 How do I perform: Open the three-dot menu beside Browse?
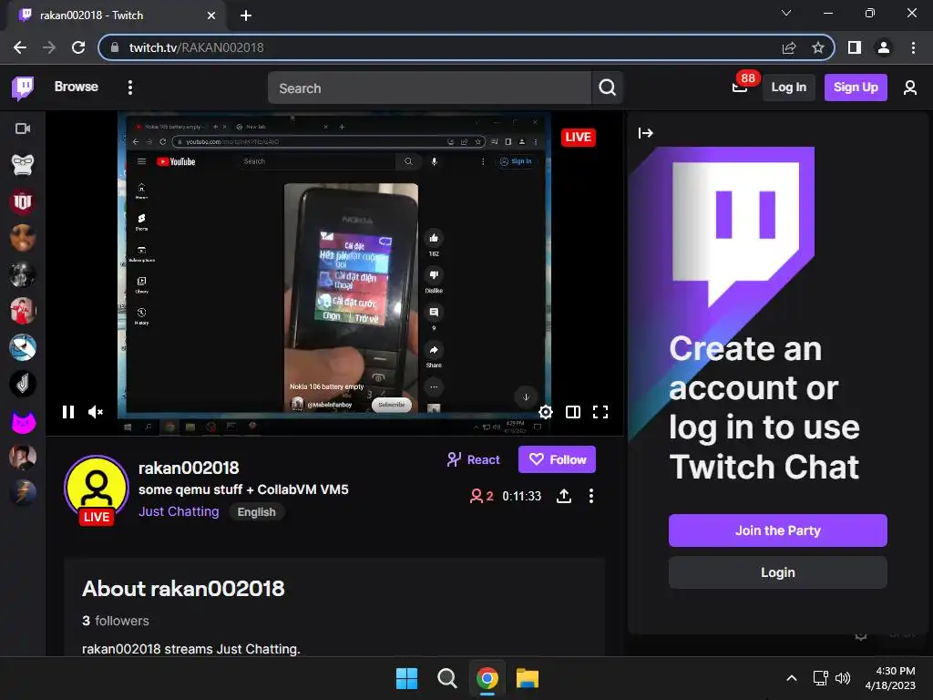tap(130, 87)
